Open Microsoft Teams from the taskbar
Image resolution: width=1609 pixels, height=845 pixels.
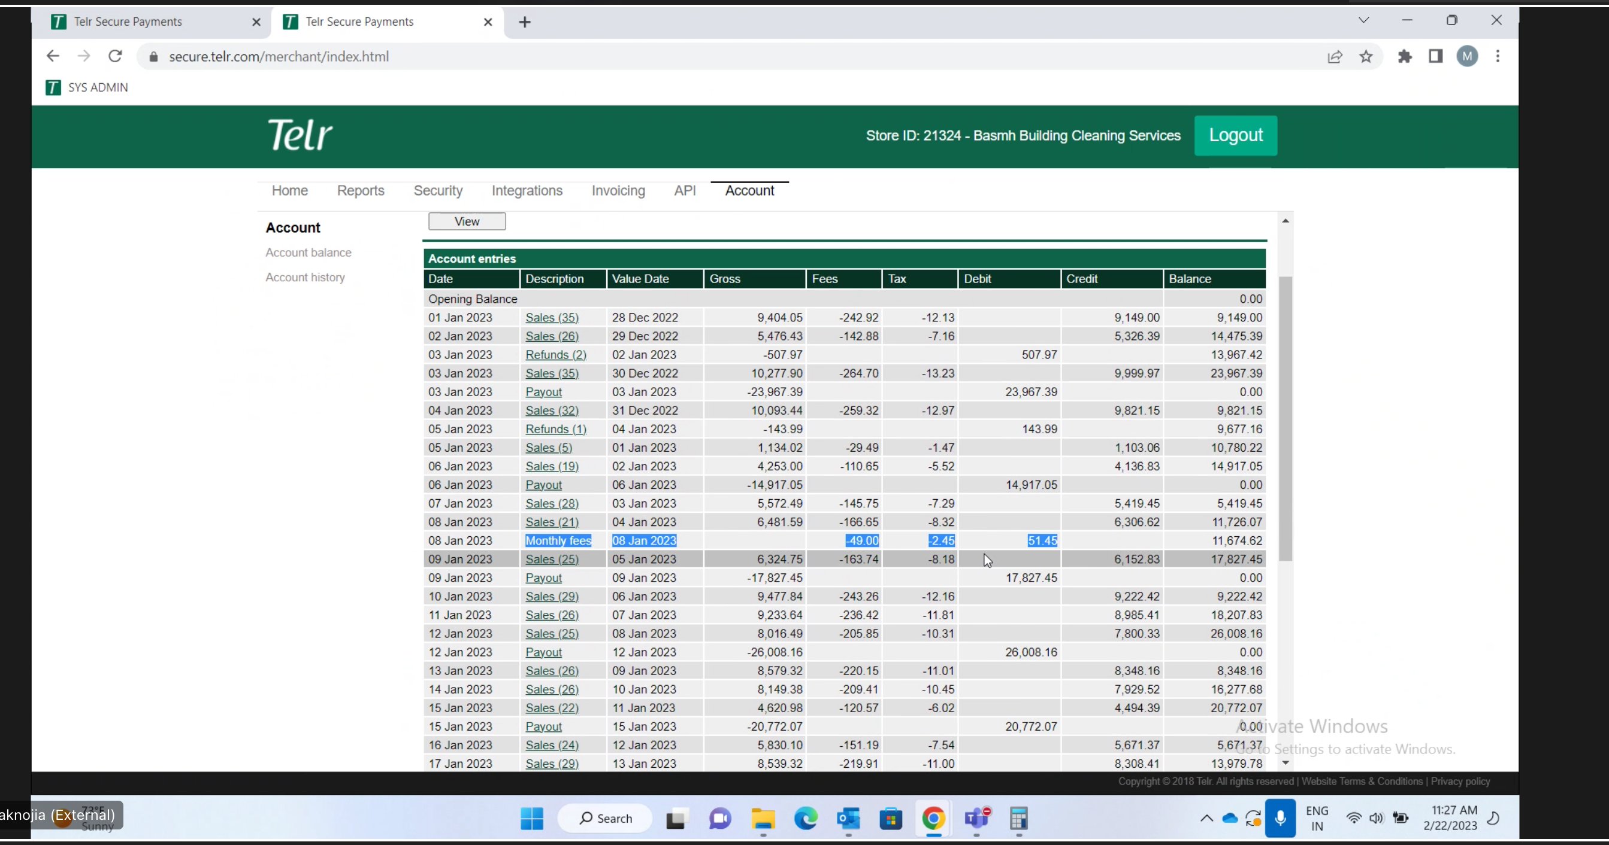coord(976,818)
